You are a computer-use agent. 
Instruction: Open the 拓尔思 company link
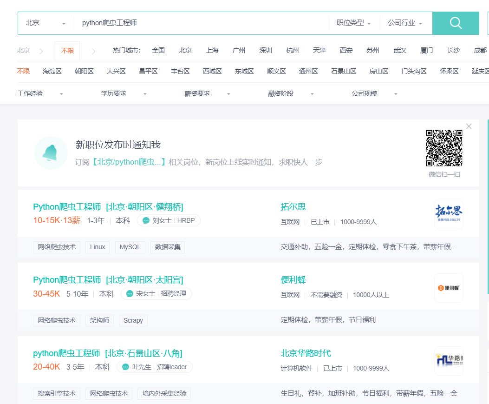coord(293,207)
